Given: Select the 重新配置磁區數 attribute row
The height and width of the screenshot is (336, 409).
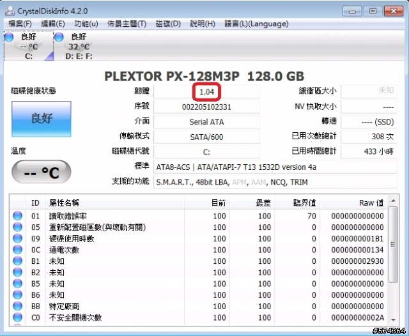Looking at the screenshot, I should pyautogui.click(x=199, y=227).
